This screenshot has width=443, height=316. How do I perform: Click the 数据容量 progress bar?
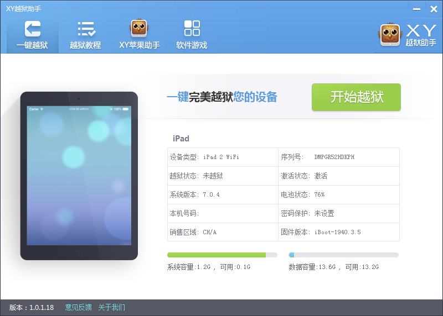tap(343, 255)
